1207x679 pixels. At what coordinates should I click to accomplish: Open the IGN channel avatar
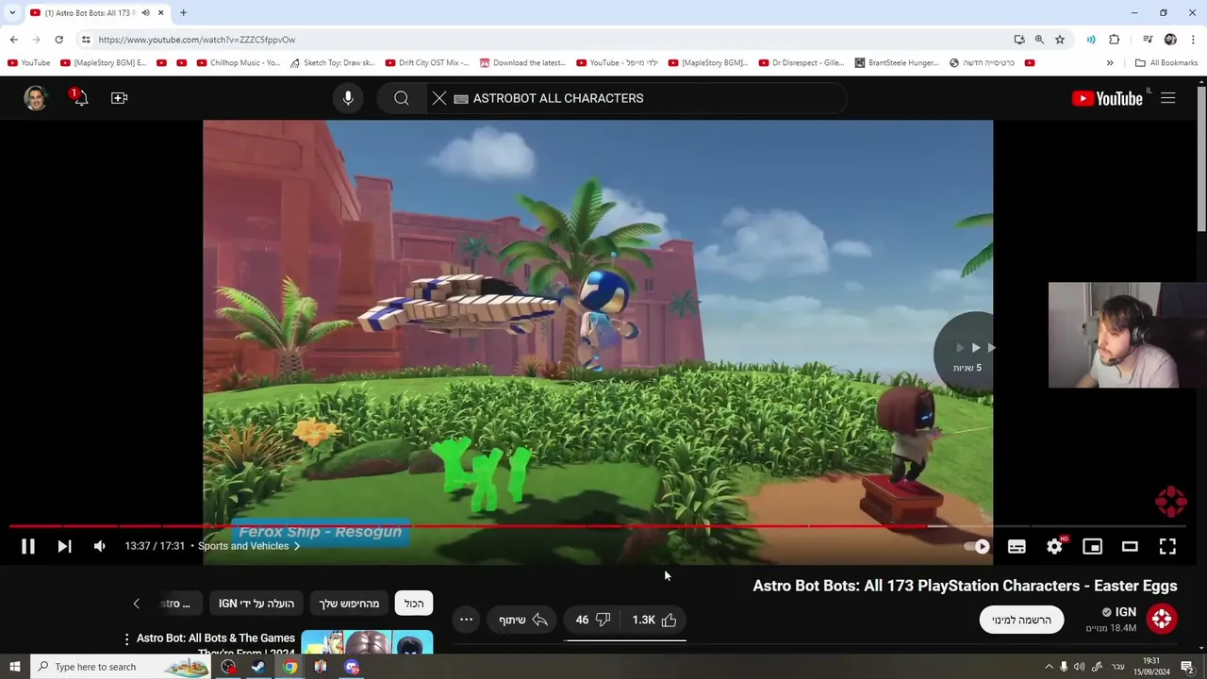1162,619
